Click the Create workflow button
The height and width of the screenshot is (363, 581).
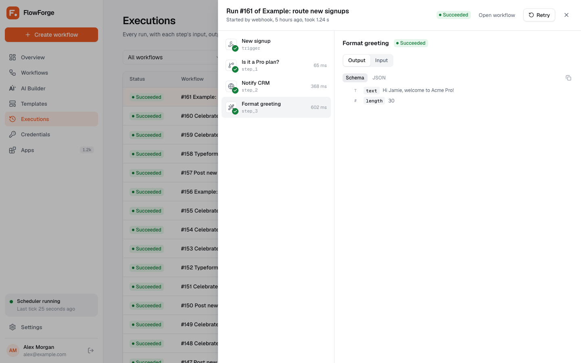(x=51, y=35)
